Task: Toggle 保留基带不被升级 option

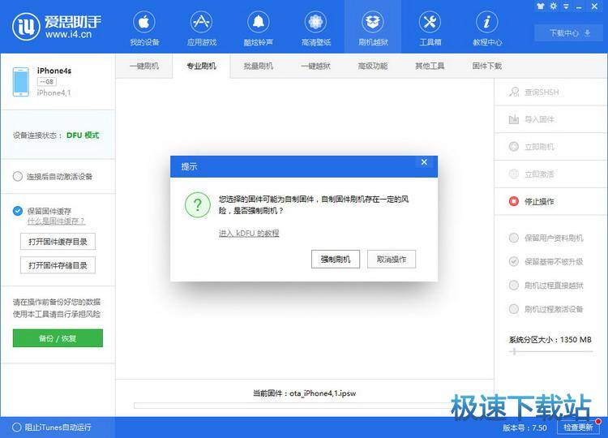Action: click(x=514, y=261)
